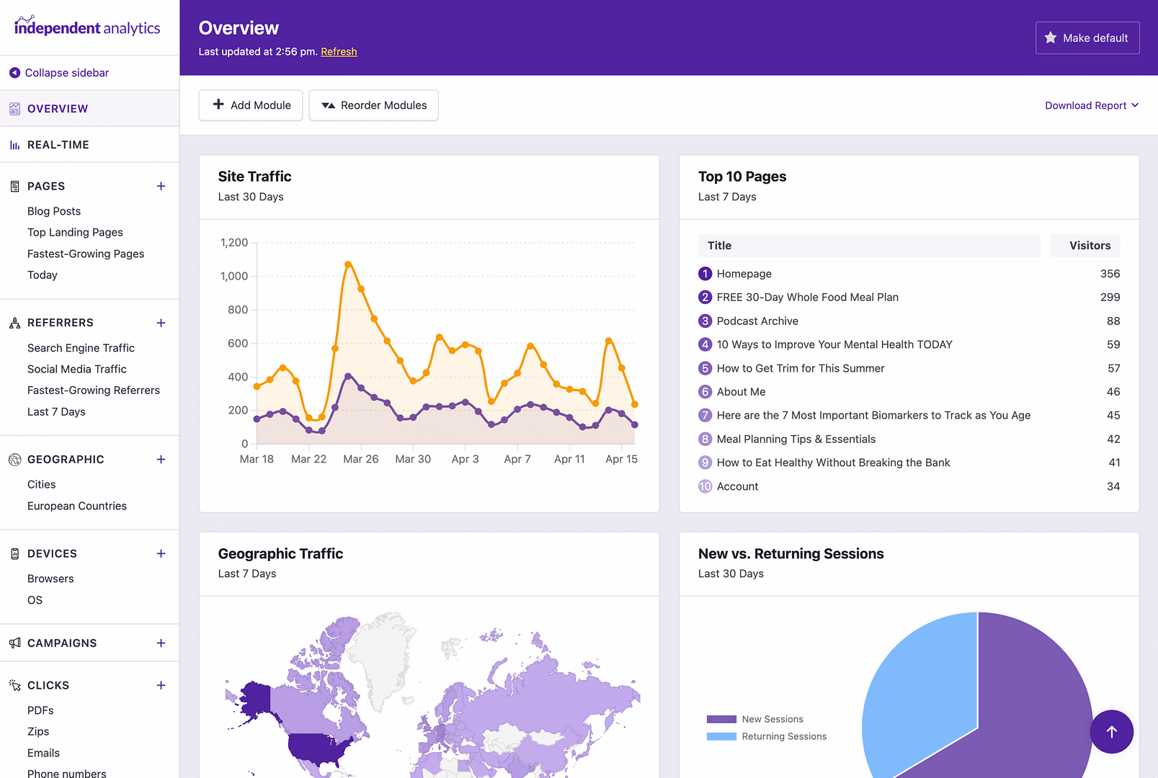The width and height of the screenshot is (1158, 778).
Task: Click the scroll-to-top arrow button
Action: 1112,732
